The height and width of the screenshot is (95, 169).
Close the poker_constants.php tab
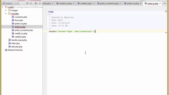tap(120, 3)
